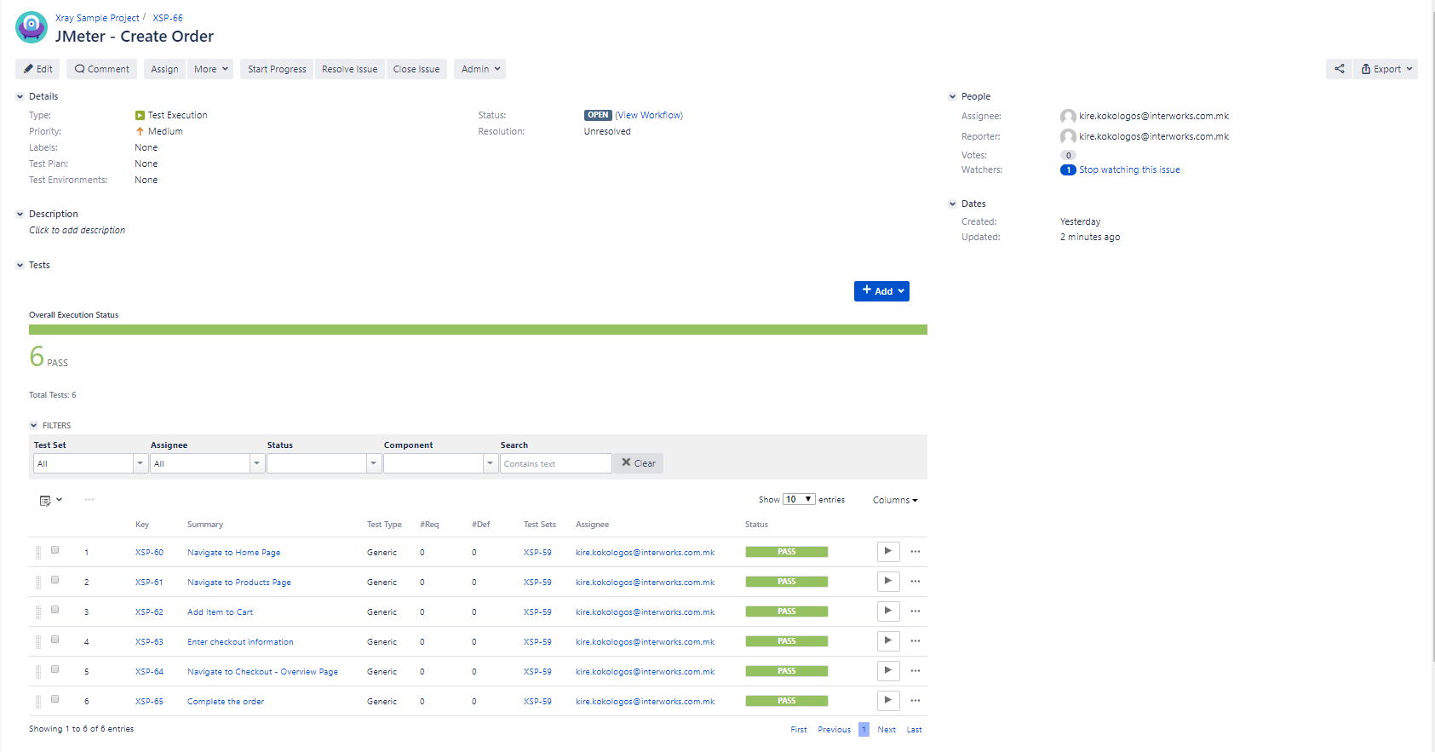Select checkbox for test XSP-62
This screenshot has height=752, width=1435.
click(x=55, y=610)
